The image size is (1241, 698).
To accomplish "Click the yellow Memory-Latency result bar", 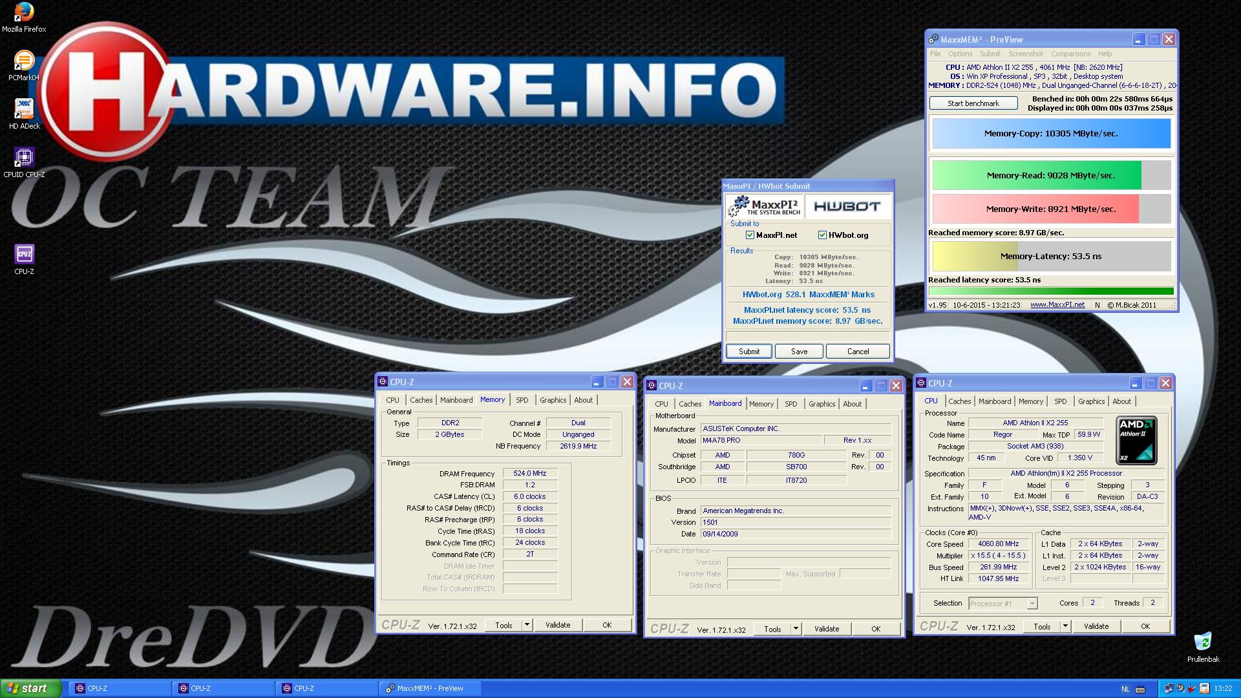I will 1051,256.
